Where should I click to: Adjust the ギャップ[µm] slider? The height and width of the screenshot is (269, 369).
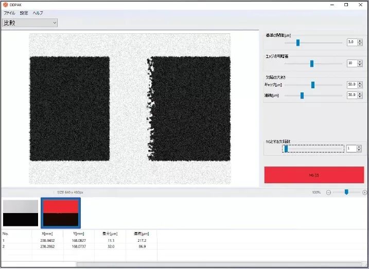click(313, 85)
